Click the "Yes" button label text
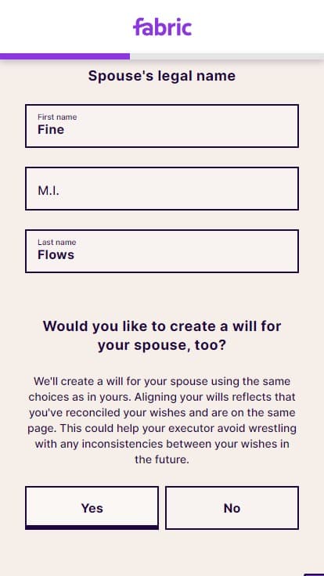 pos(92,508)
